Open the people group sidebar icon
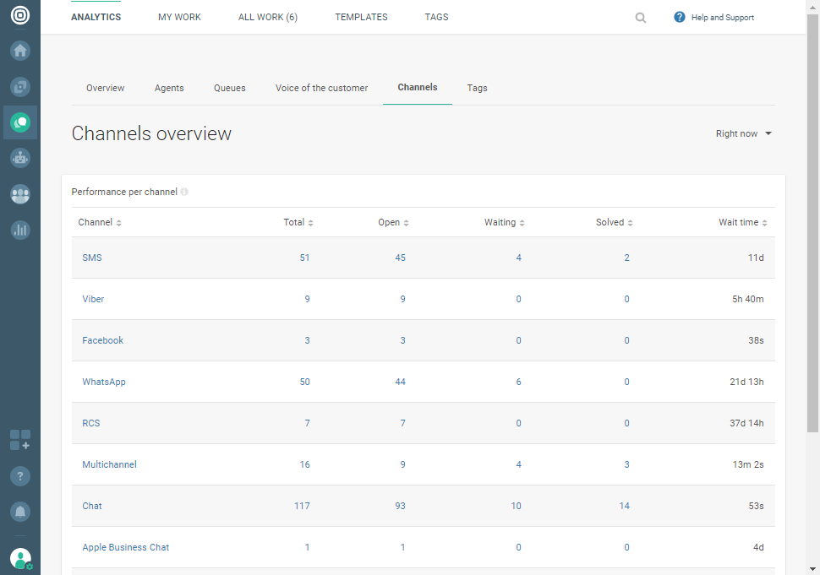 pos(20,194)
